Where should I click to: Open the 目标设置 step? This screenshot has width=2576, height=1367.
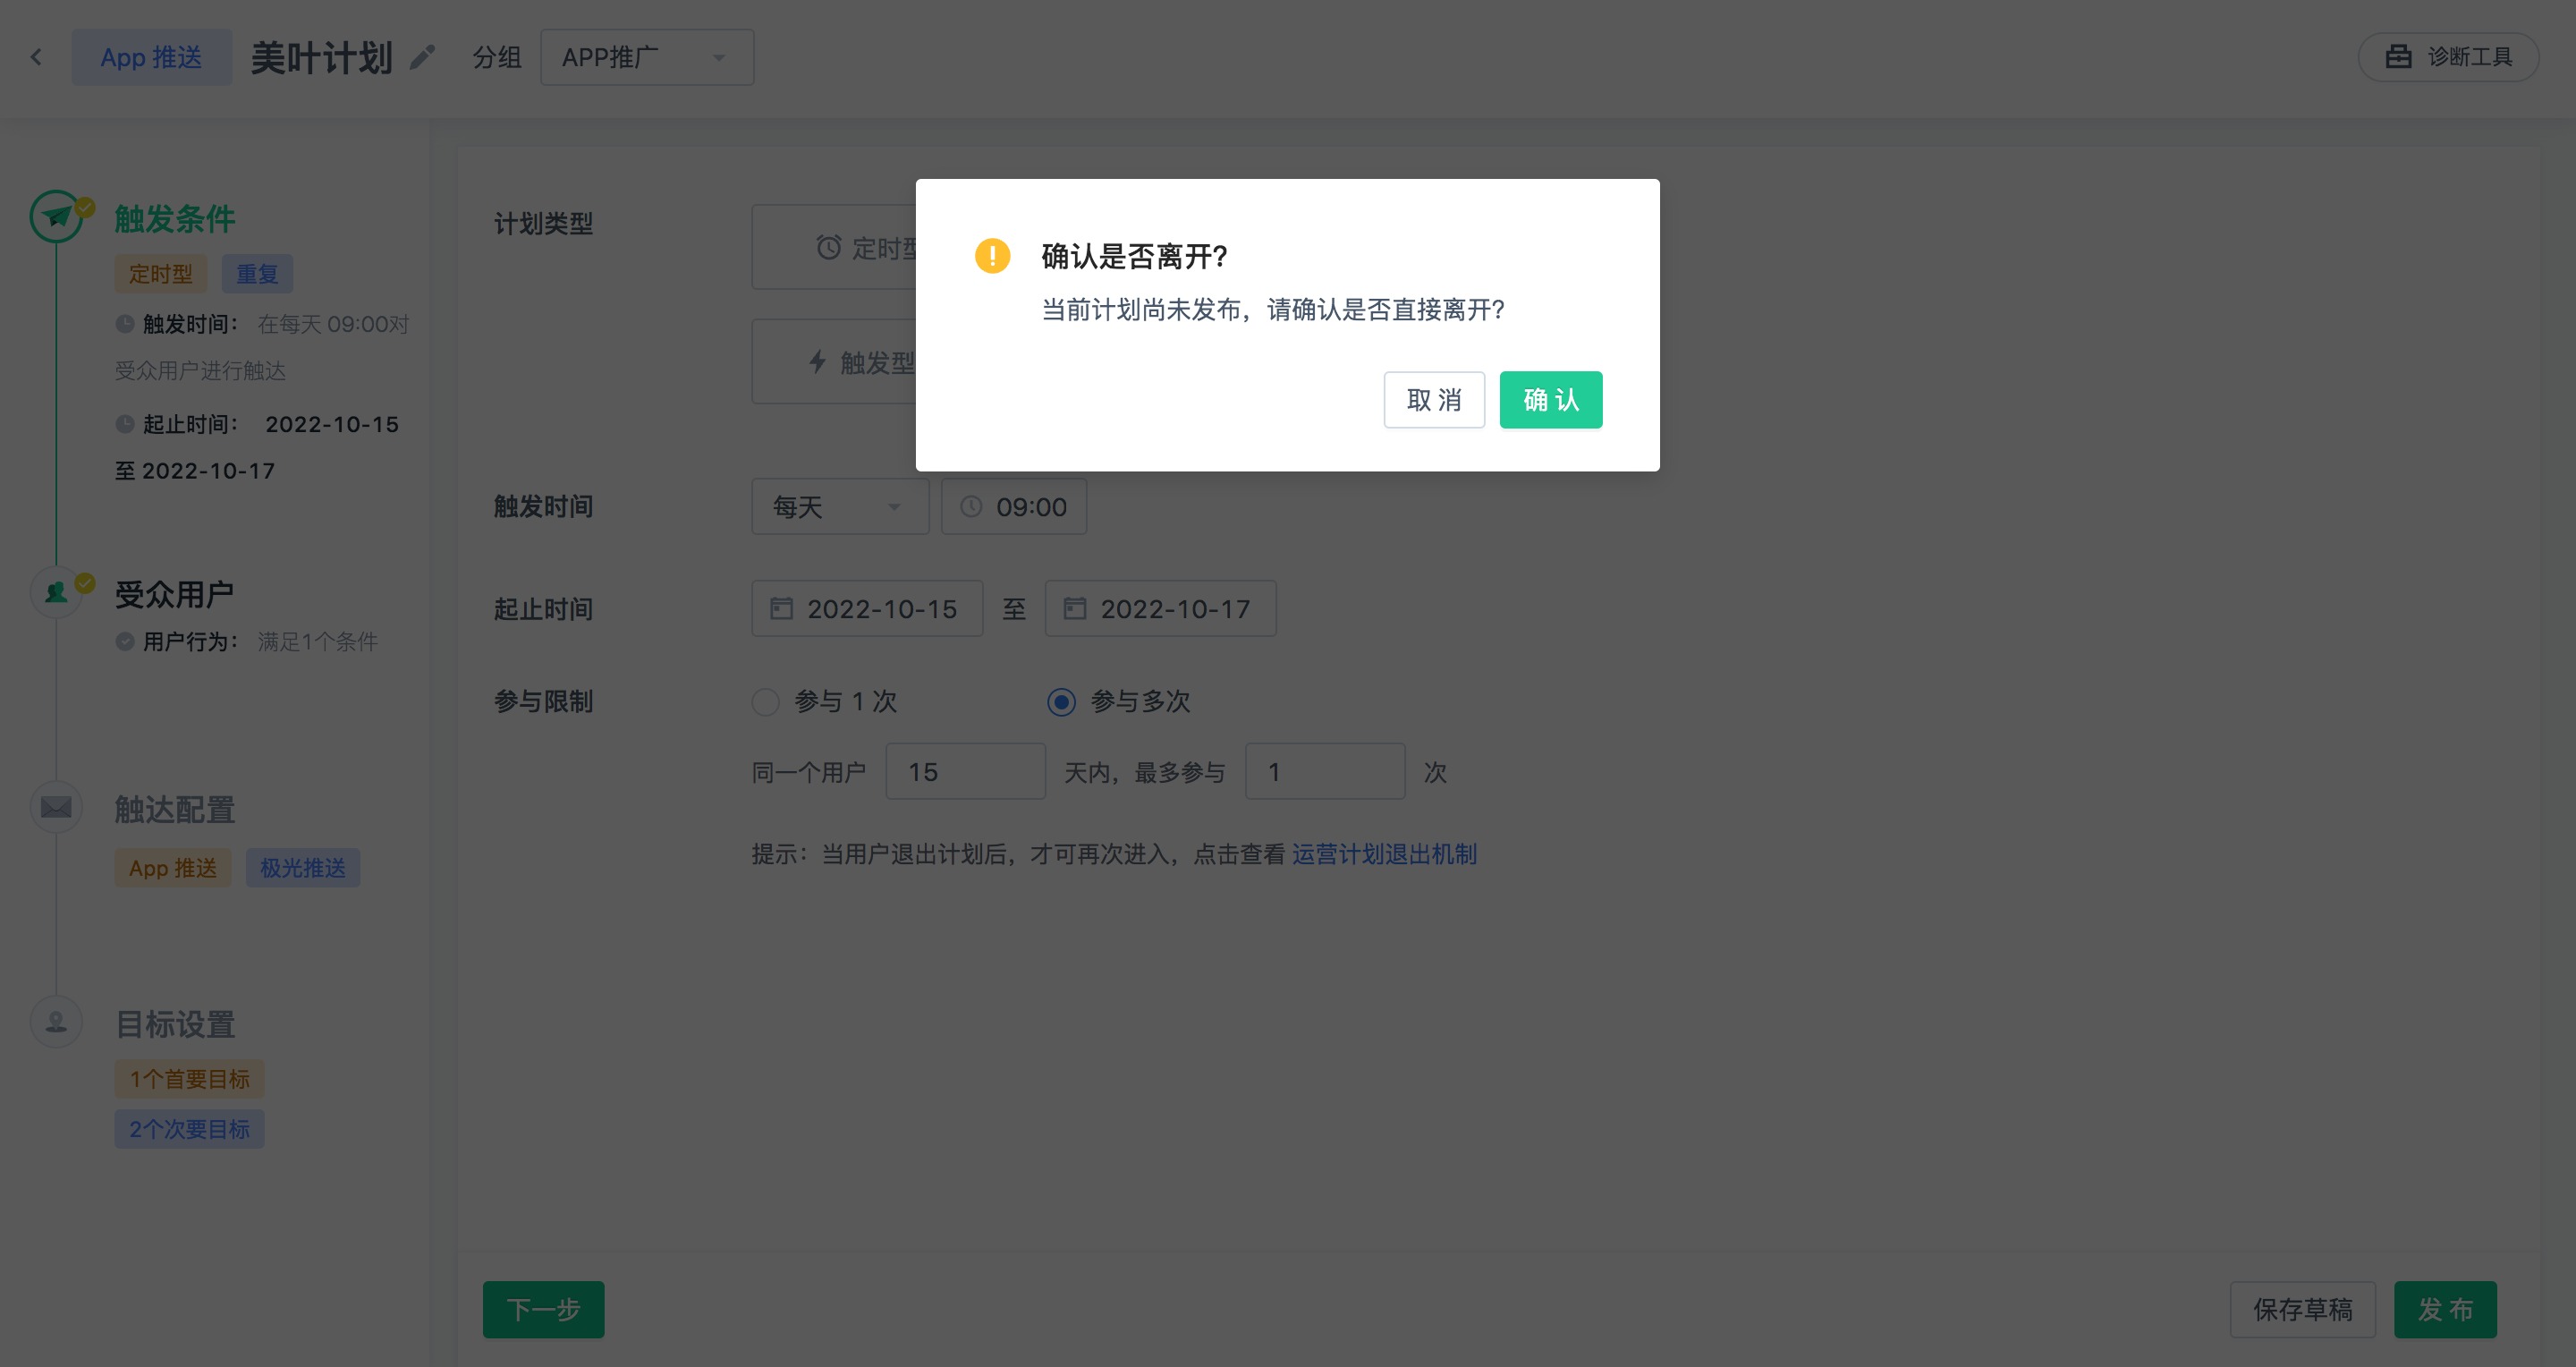175,1024
